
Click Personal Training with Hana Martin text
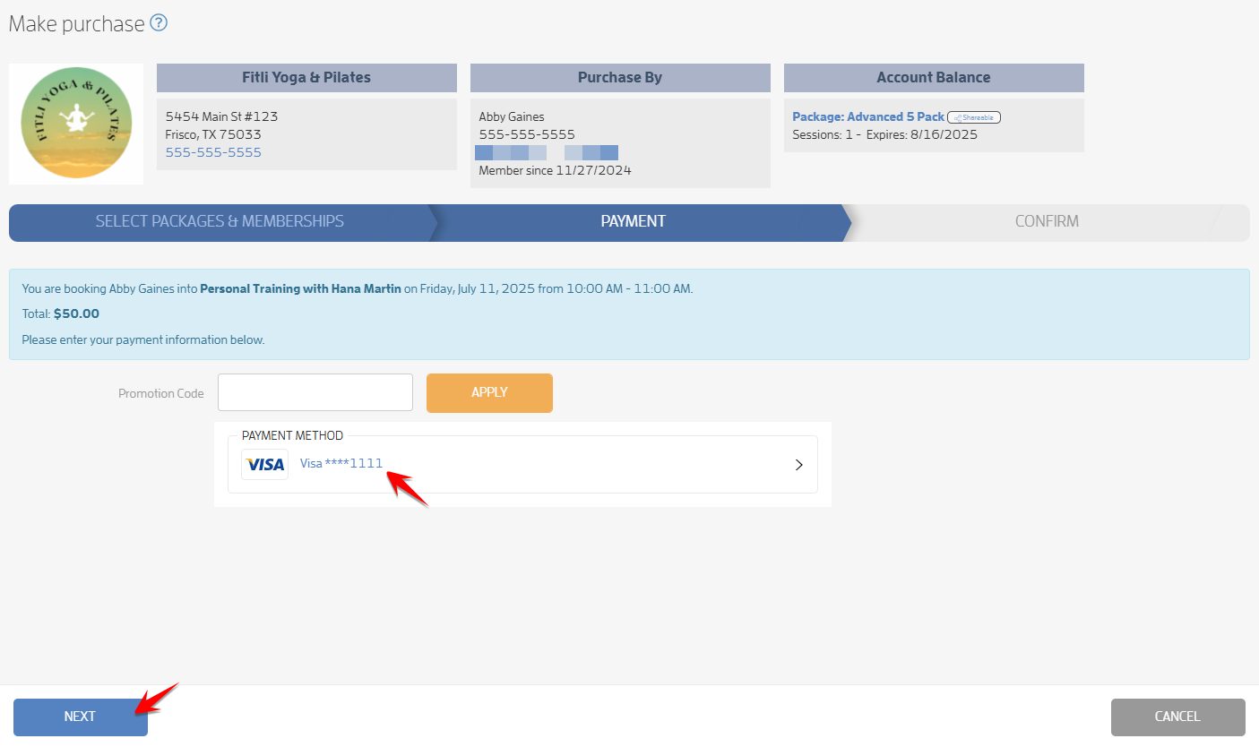pos(300,289)
